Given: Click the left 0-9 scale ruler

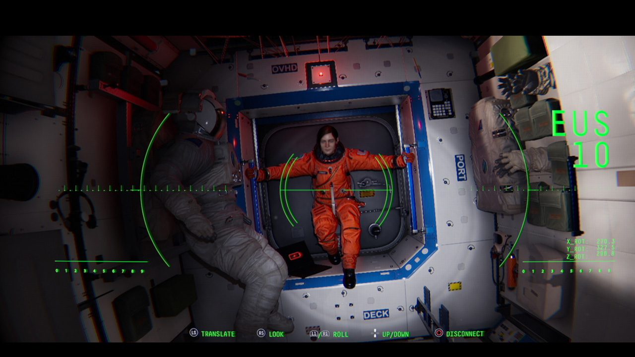Looking at the screenshot, I should click(100, 271).
